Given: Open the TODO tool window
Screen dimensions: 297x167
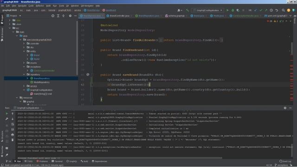Looking at the screenshot, I should point(28,161).
